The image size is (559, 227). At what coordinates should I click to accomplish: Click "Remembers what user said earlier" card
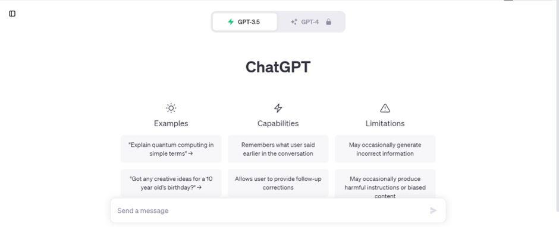[x=278, y=149]
